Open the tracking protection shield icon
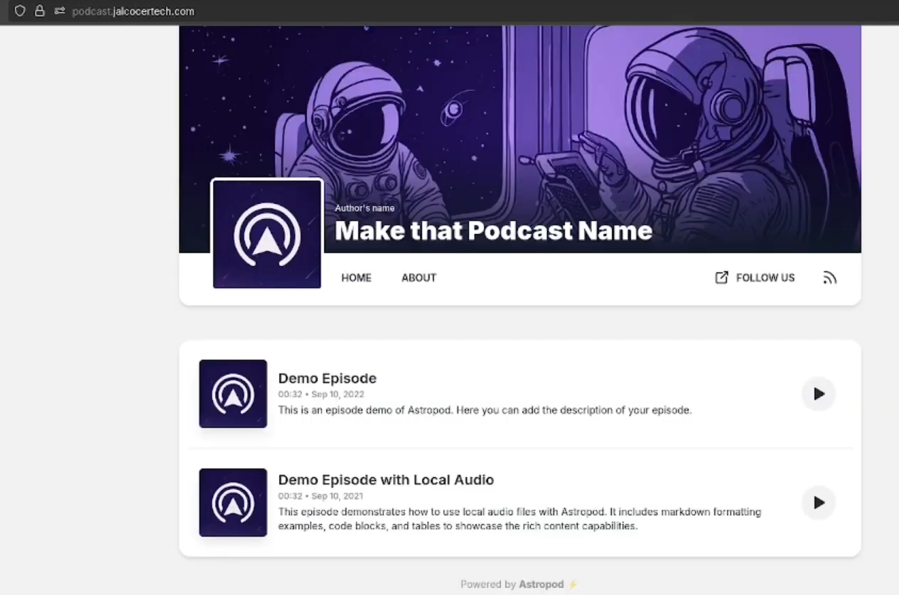The image size is (899, 595). coord(20,11)
